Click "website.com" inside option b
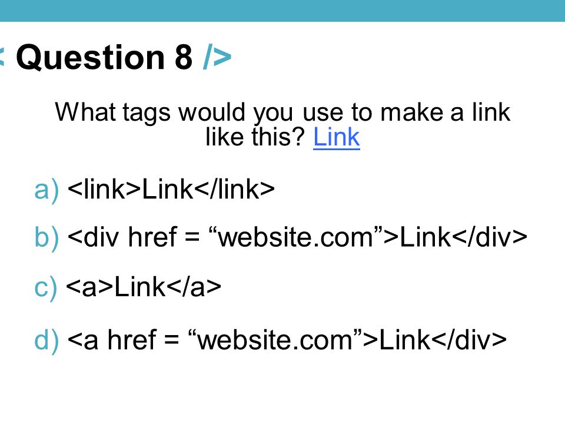 click(x=295, y=237)
